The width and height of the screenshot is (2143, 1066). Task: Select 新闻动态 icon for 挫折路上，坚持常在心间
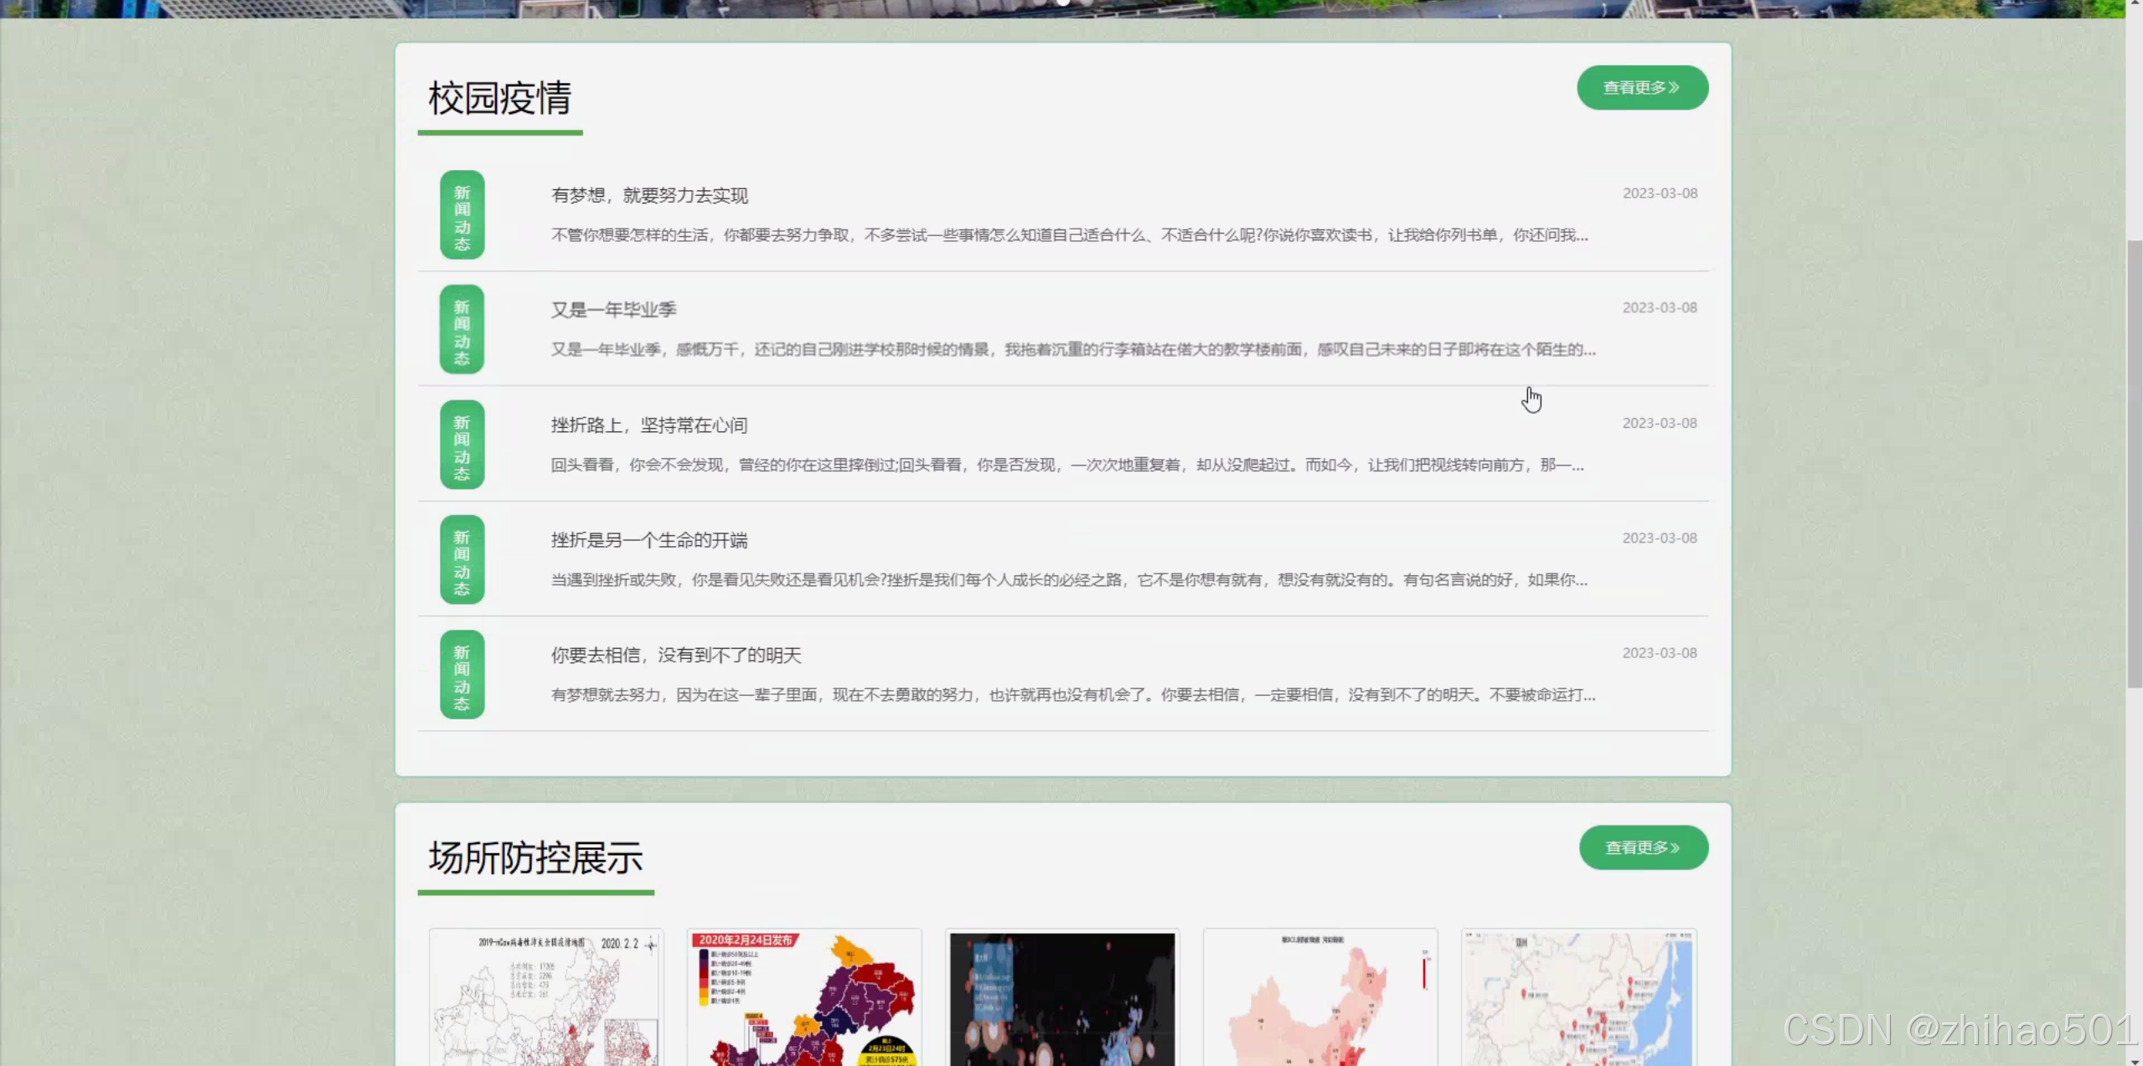pyautogui.click(x=461, y=445)
